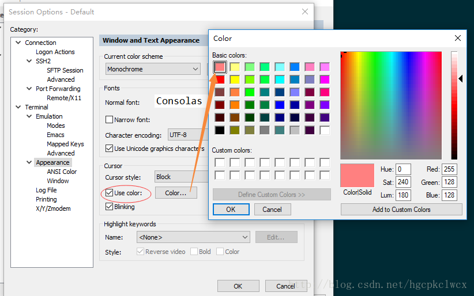Collapse the Emulation tree node
The width and height of the screenshot is (474, 296).
pyautogui.click(x=29, y=116)
